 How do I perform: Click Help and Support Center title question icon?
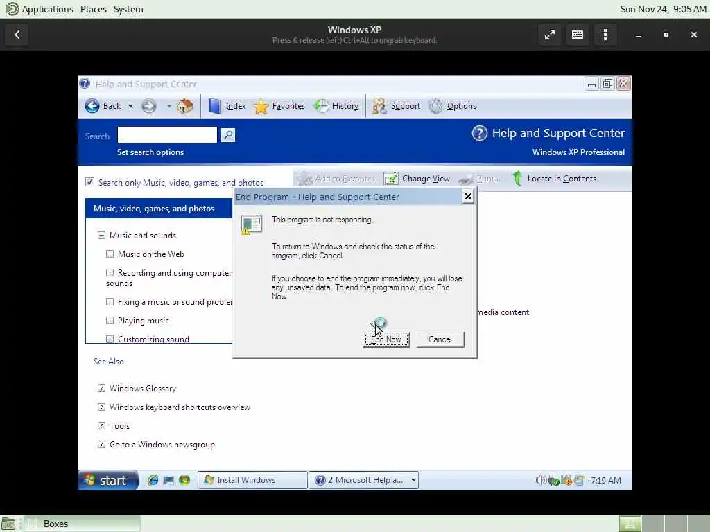click(85, 84)
